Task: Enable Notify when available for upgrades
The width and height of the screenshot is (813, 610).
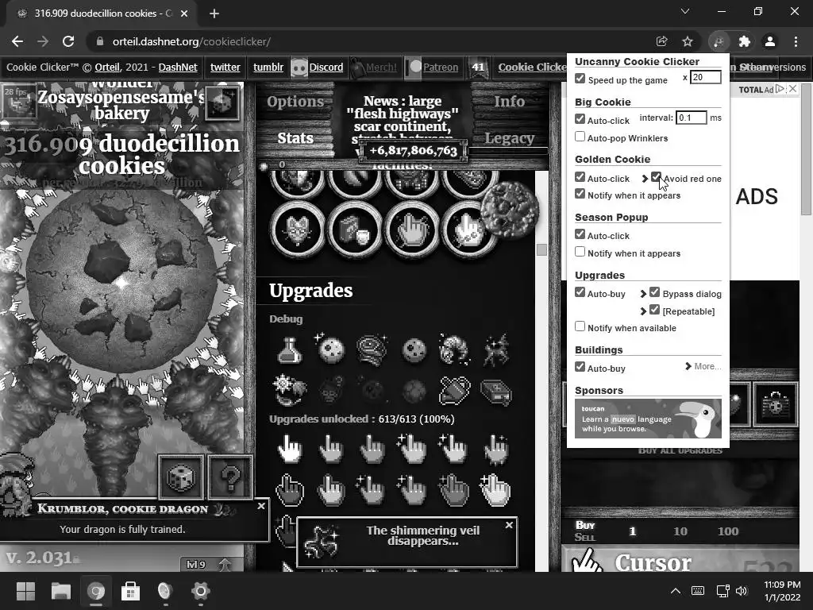Action: pyautogui.click(x=580, y=326)
